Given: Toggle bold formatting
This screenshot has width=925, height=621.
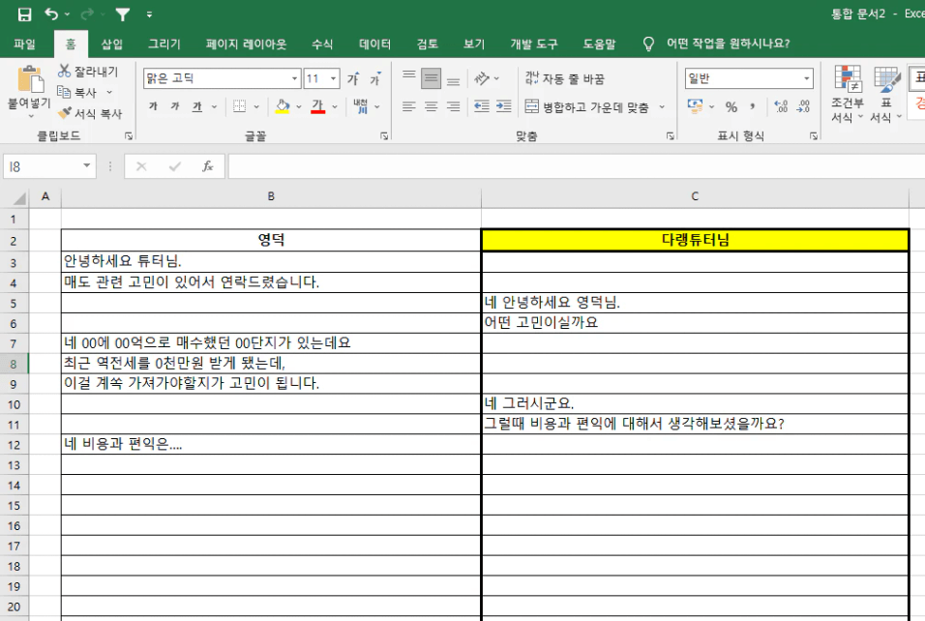Looking at the screenshot, I should click(x=153, y=107).
